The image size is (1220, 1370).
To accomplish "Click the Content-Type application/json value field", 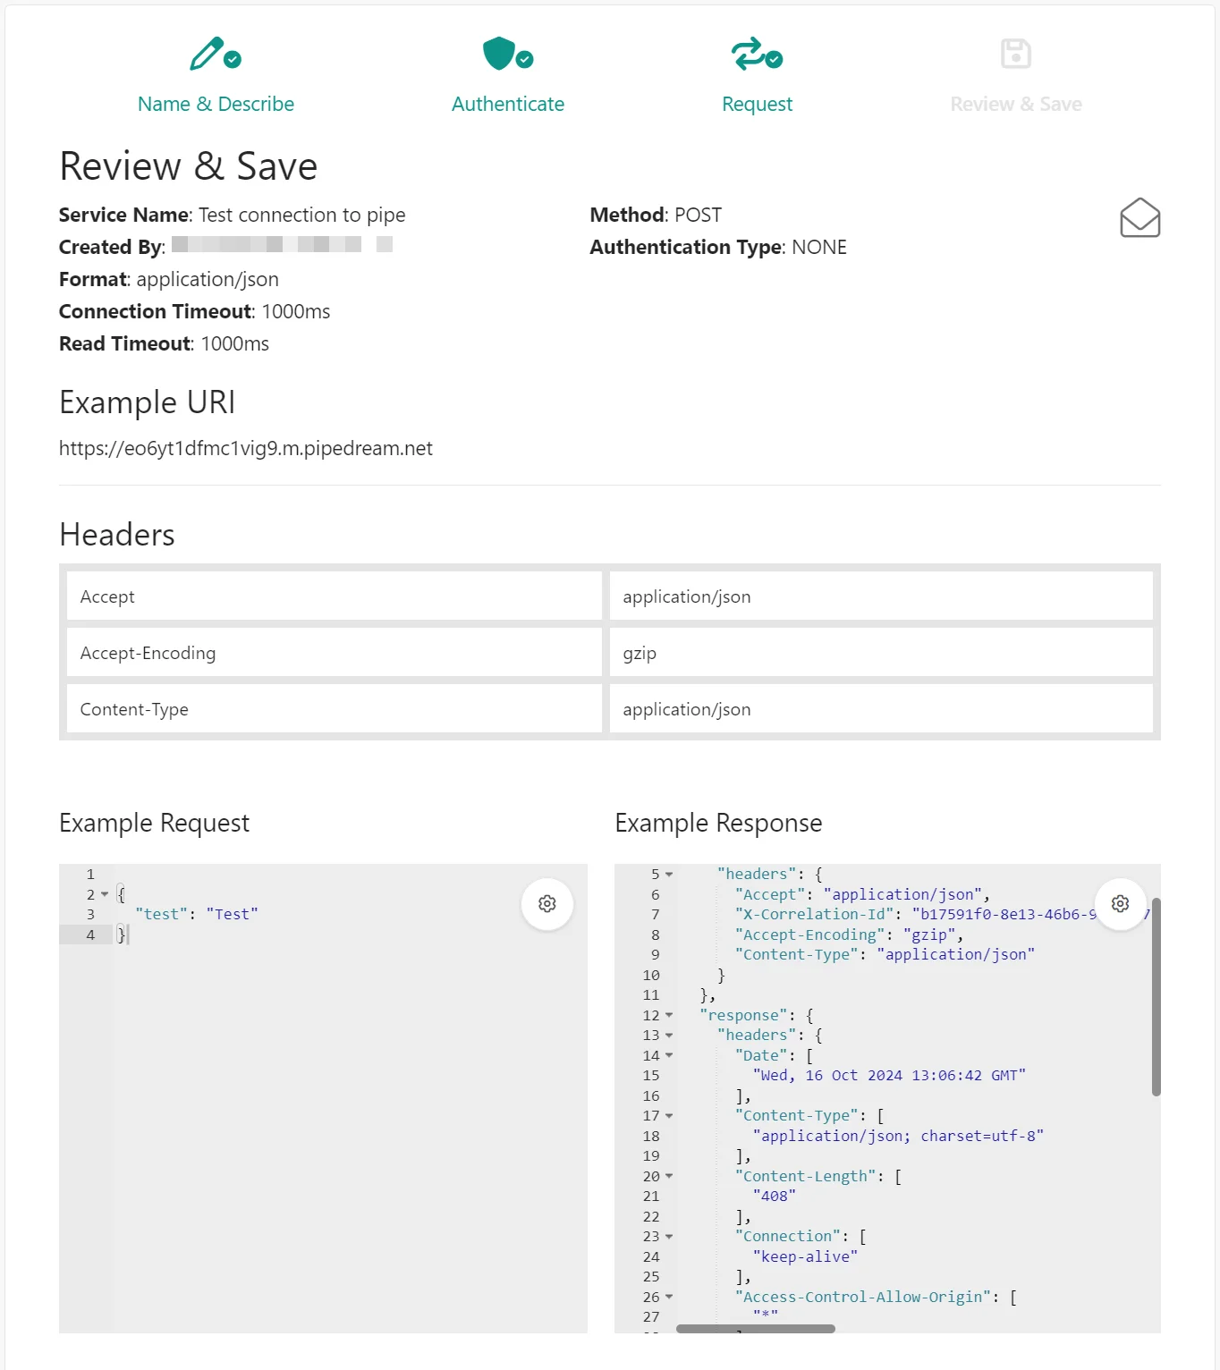I will (881, 708).
